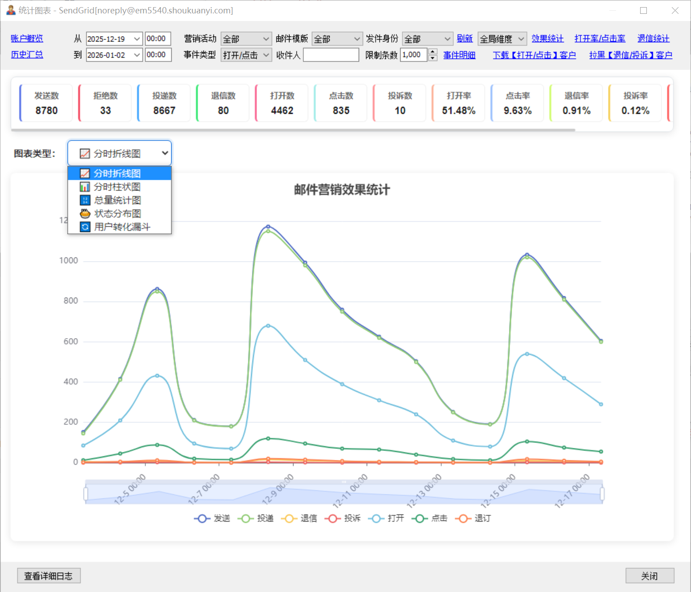Click the 收件人 text field

[x=331, y=55]
